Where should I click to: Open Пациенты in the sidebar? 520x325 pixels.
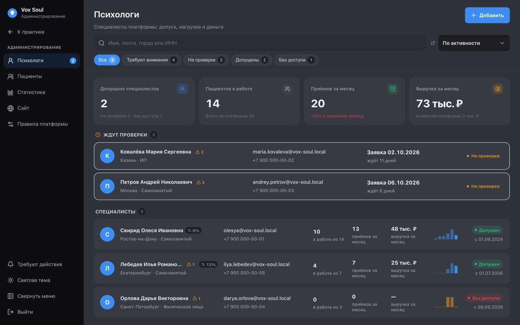pos(42,77)
